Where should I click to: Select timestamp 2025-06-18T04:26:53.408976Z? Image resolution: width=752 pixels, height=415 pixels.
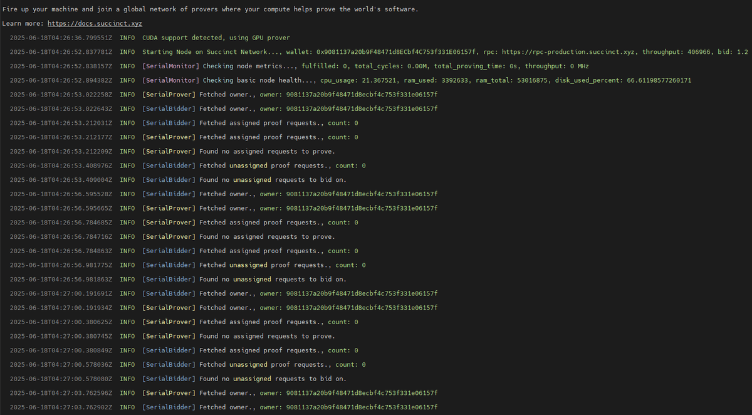click(x=61, y=165)
